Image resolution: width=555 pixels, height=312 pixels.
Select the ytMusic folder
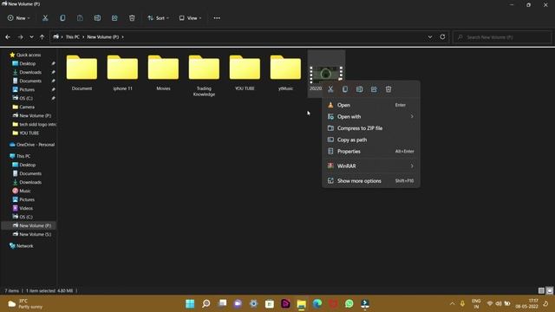(x=285, y=73)
